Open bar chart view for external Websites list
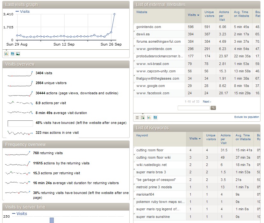 pyautogui.click(x=149, y=117)
